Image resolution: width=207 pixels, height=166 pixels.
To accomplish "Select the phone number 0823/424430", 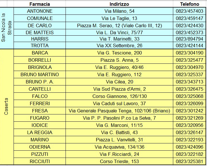I will tap(190, 25).
